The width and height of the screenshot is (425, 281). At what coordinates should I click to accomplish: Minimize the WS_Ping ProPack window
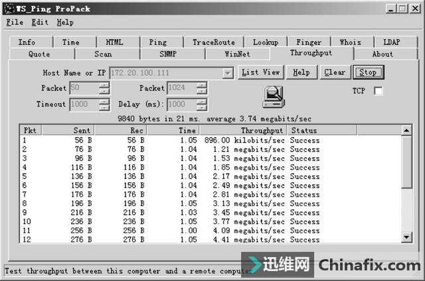tap(391, 9)
